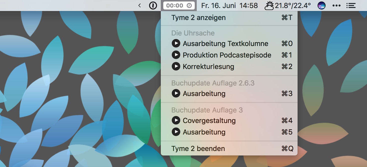Start Covergestaltung via its play icon
367x167 pixels.
tap(176, 120)
